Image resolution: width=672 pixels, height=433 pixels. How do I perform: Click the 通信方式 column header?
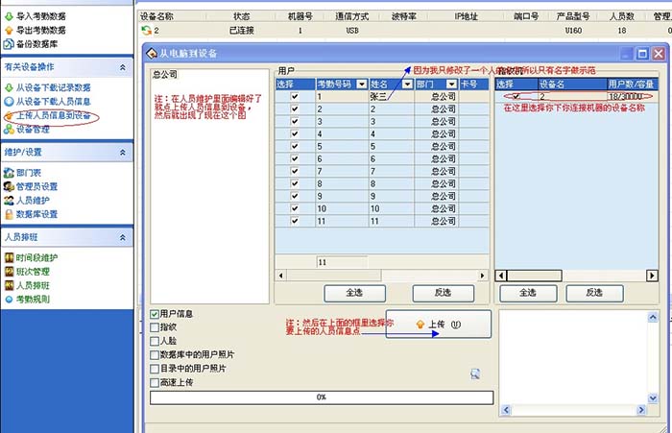pos(352,16)
